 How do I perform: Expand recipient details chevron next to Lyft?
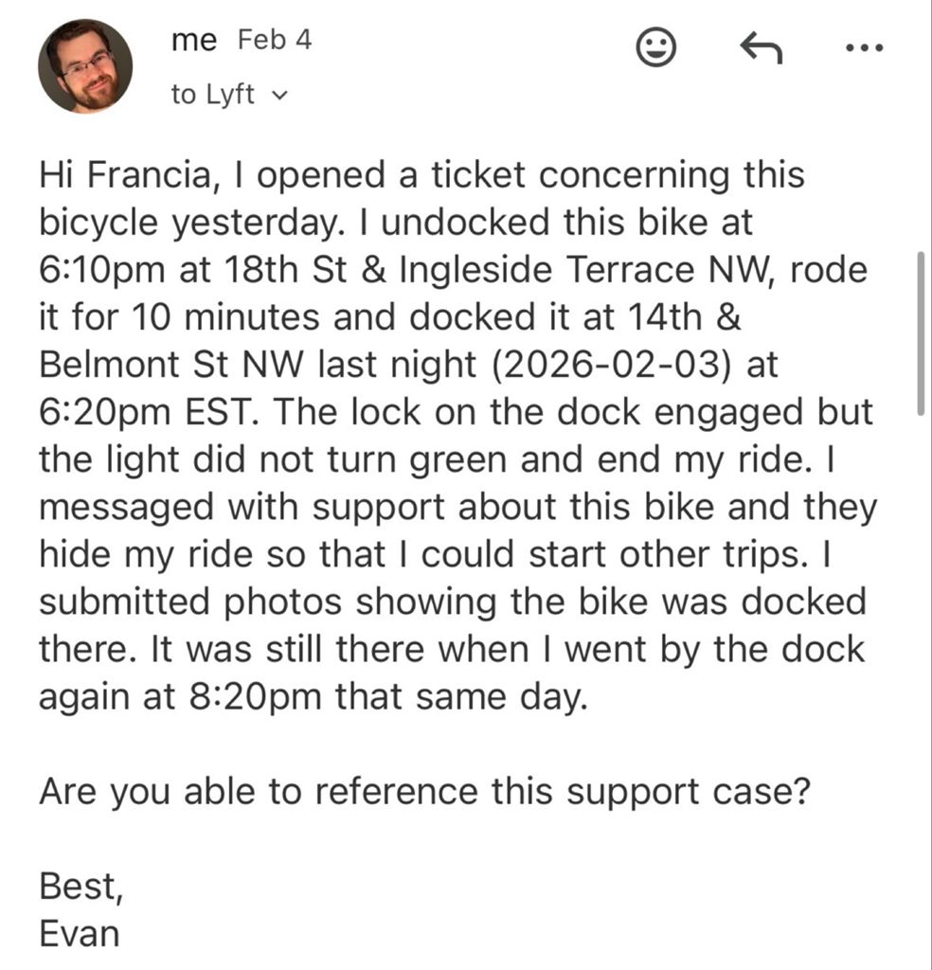278,96
